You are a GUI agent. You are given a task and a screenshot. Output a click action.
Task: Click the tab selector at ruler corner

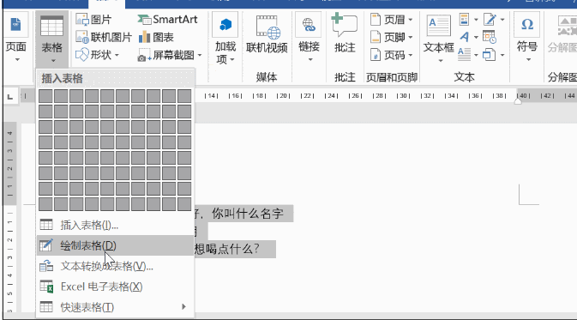pos(10,97)
